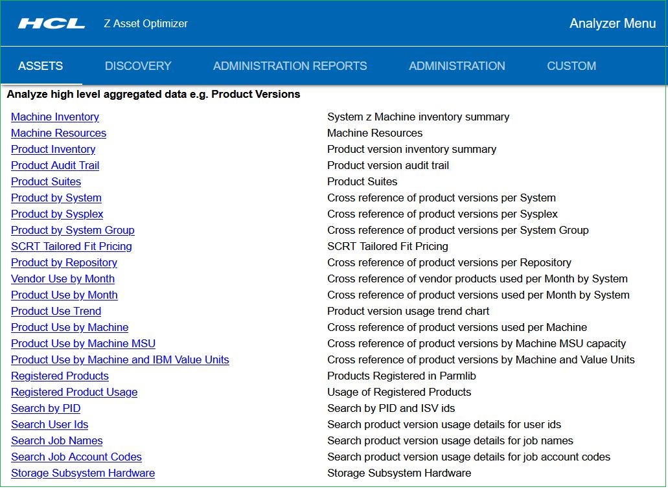Open Product by Repository link

point(64,263)
